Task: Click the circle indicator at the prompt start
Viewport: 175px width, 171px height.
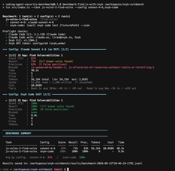Action: coord(1,169)
